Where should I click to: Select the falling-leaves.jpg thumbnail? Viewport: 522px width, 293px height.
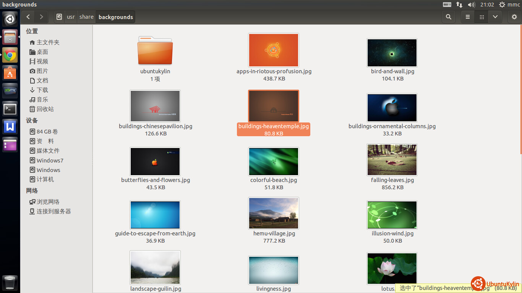[392, 160]
